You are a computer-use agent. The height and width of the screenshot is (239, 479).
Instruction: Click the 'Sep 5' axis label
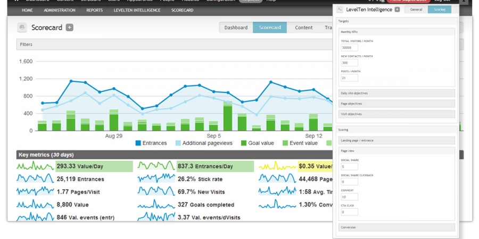point(213,136)
